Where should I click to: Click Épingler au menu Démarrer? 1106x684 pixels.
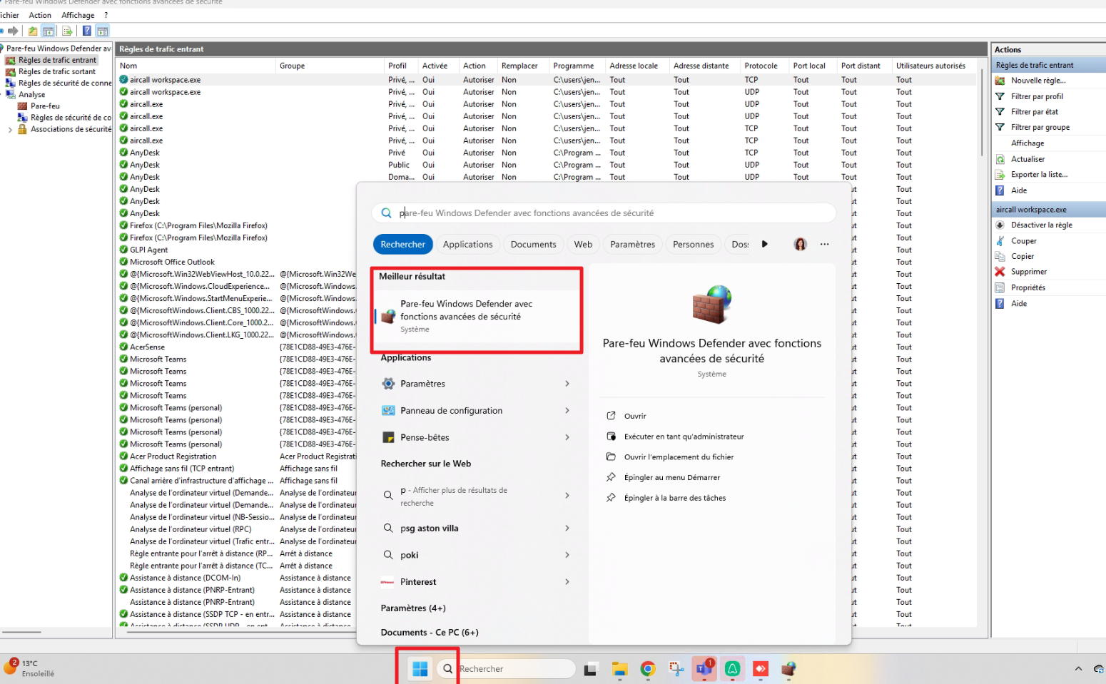click(672, 478)
